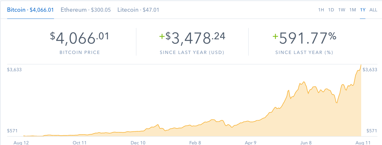Choose the 1D time range

tap(331, 10)
